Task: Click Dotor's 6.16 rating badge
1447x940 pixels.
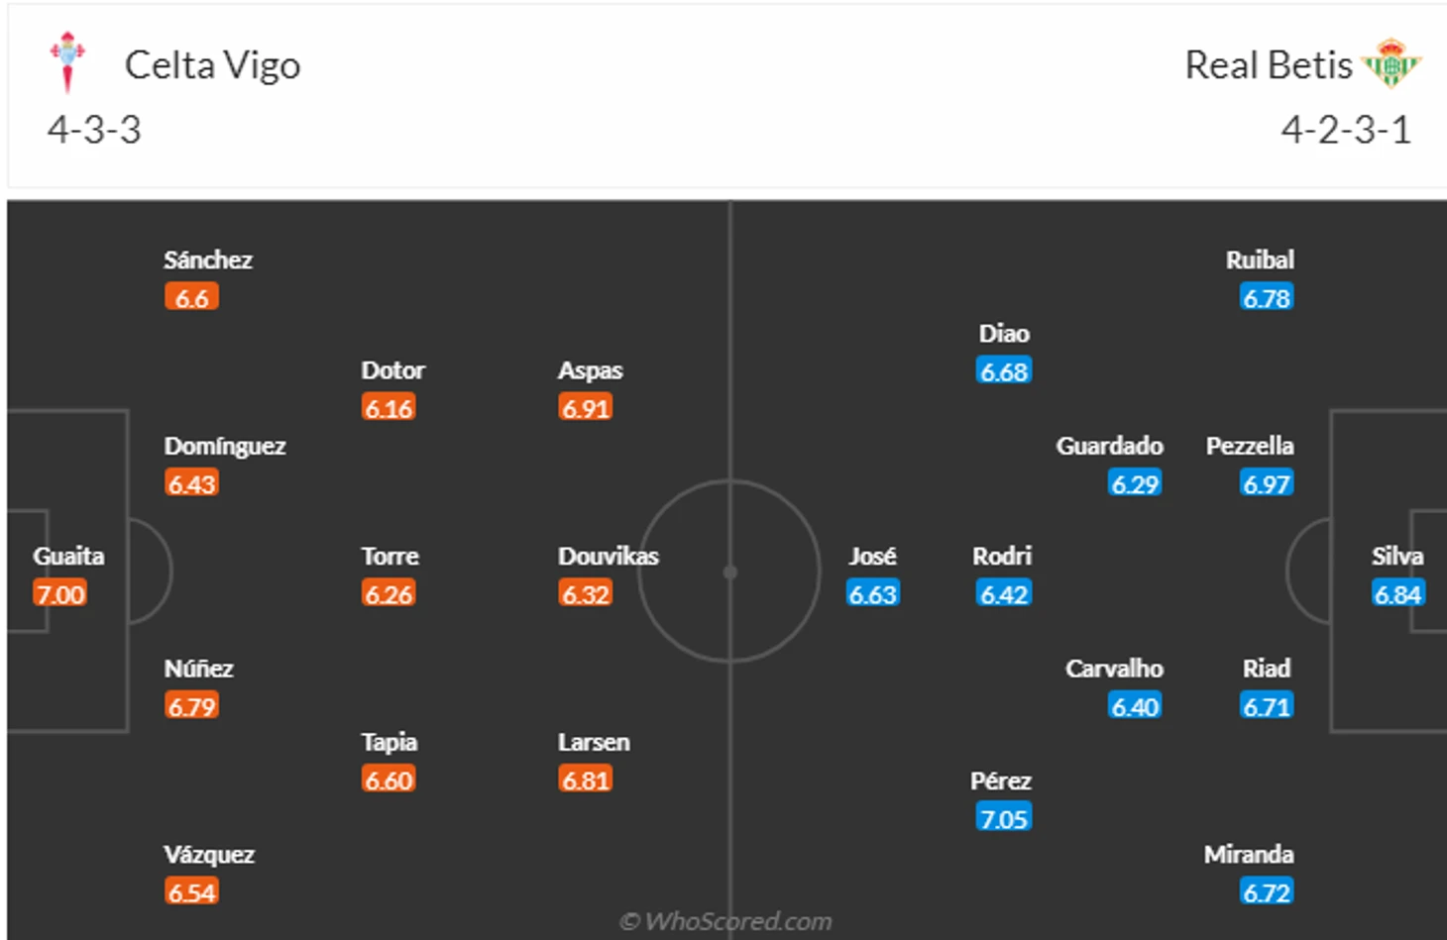Action: [389, 408]
